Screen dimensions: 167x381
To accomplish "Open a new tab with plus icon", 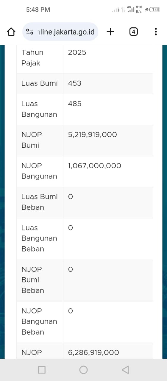I will click(x=110, y=32).
